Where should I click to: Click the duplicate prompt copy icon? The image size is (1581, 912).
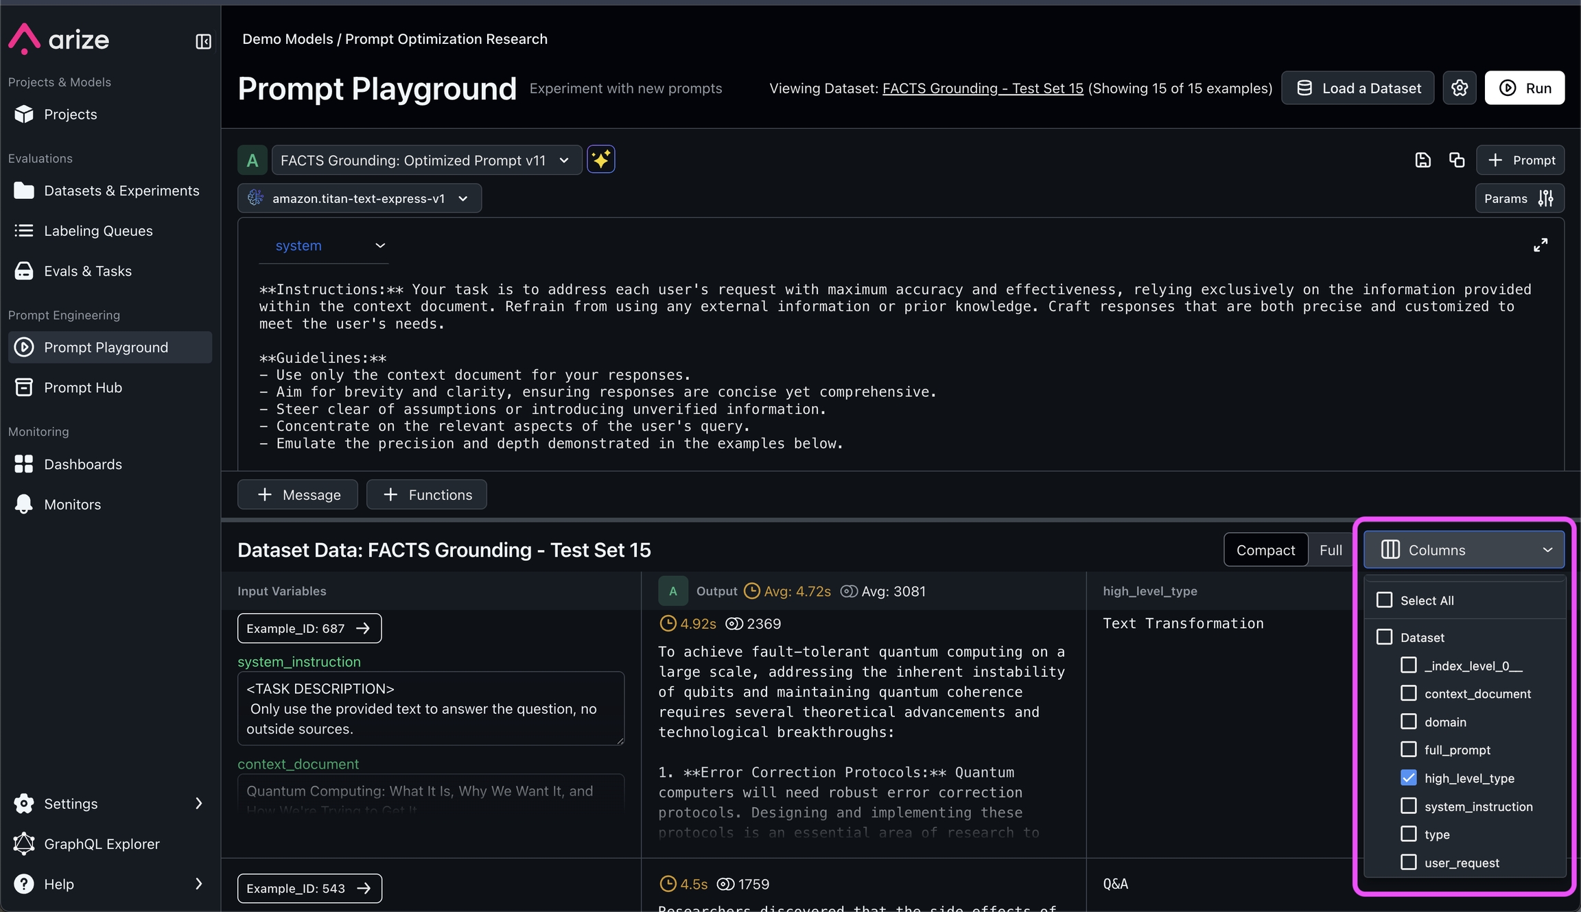[x=1456, y=160]
